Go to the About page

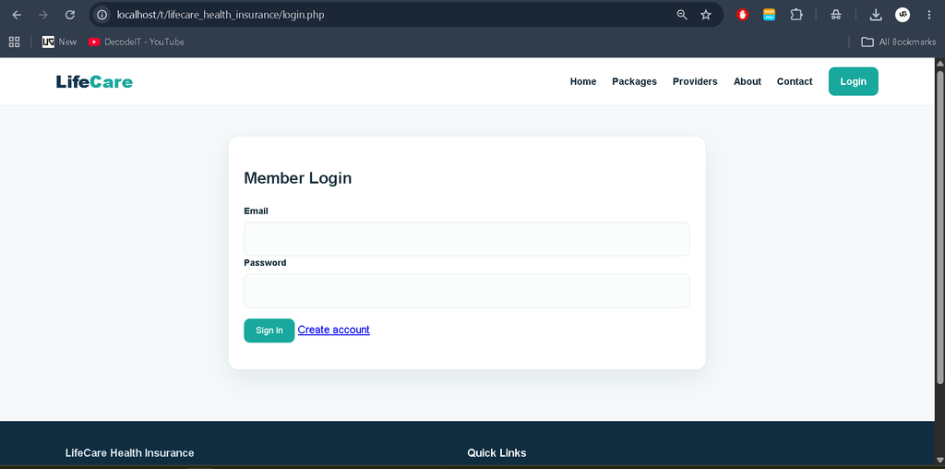click(748, 81)
